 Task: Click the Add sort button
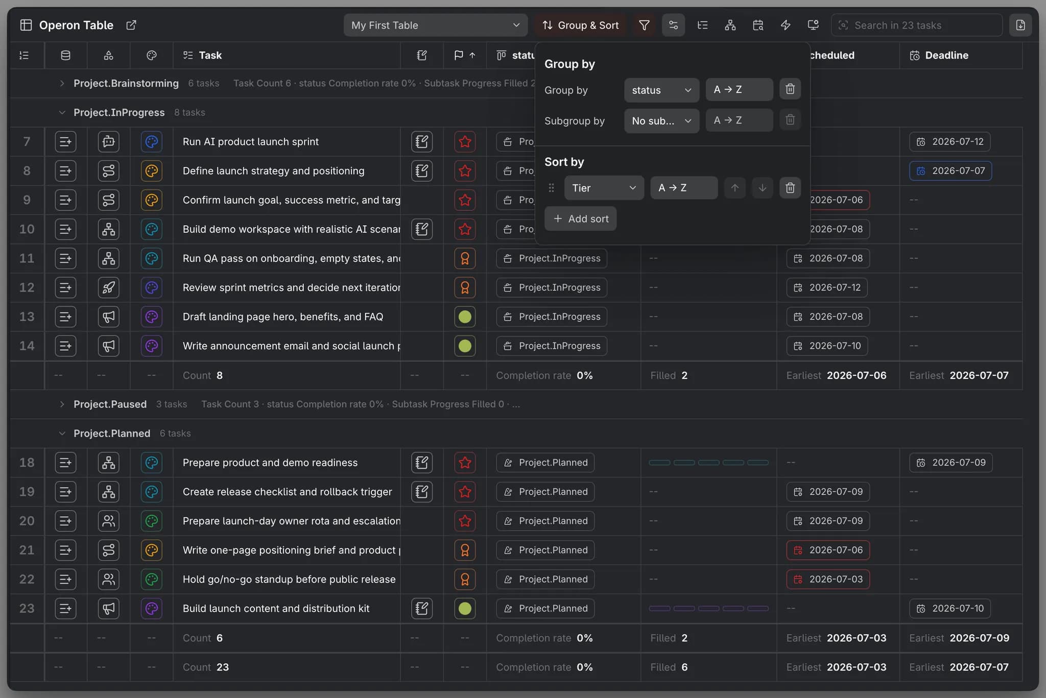tap(580, 219)
